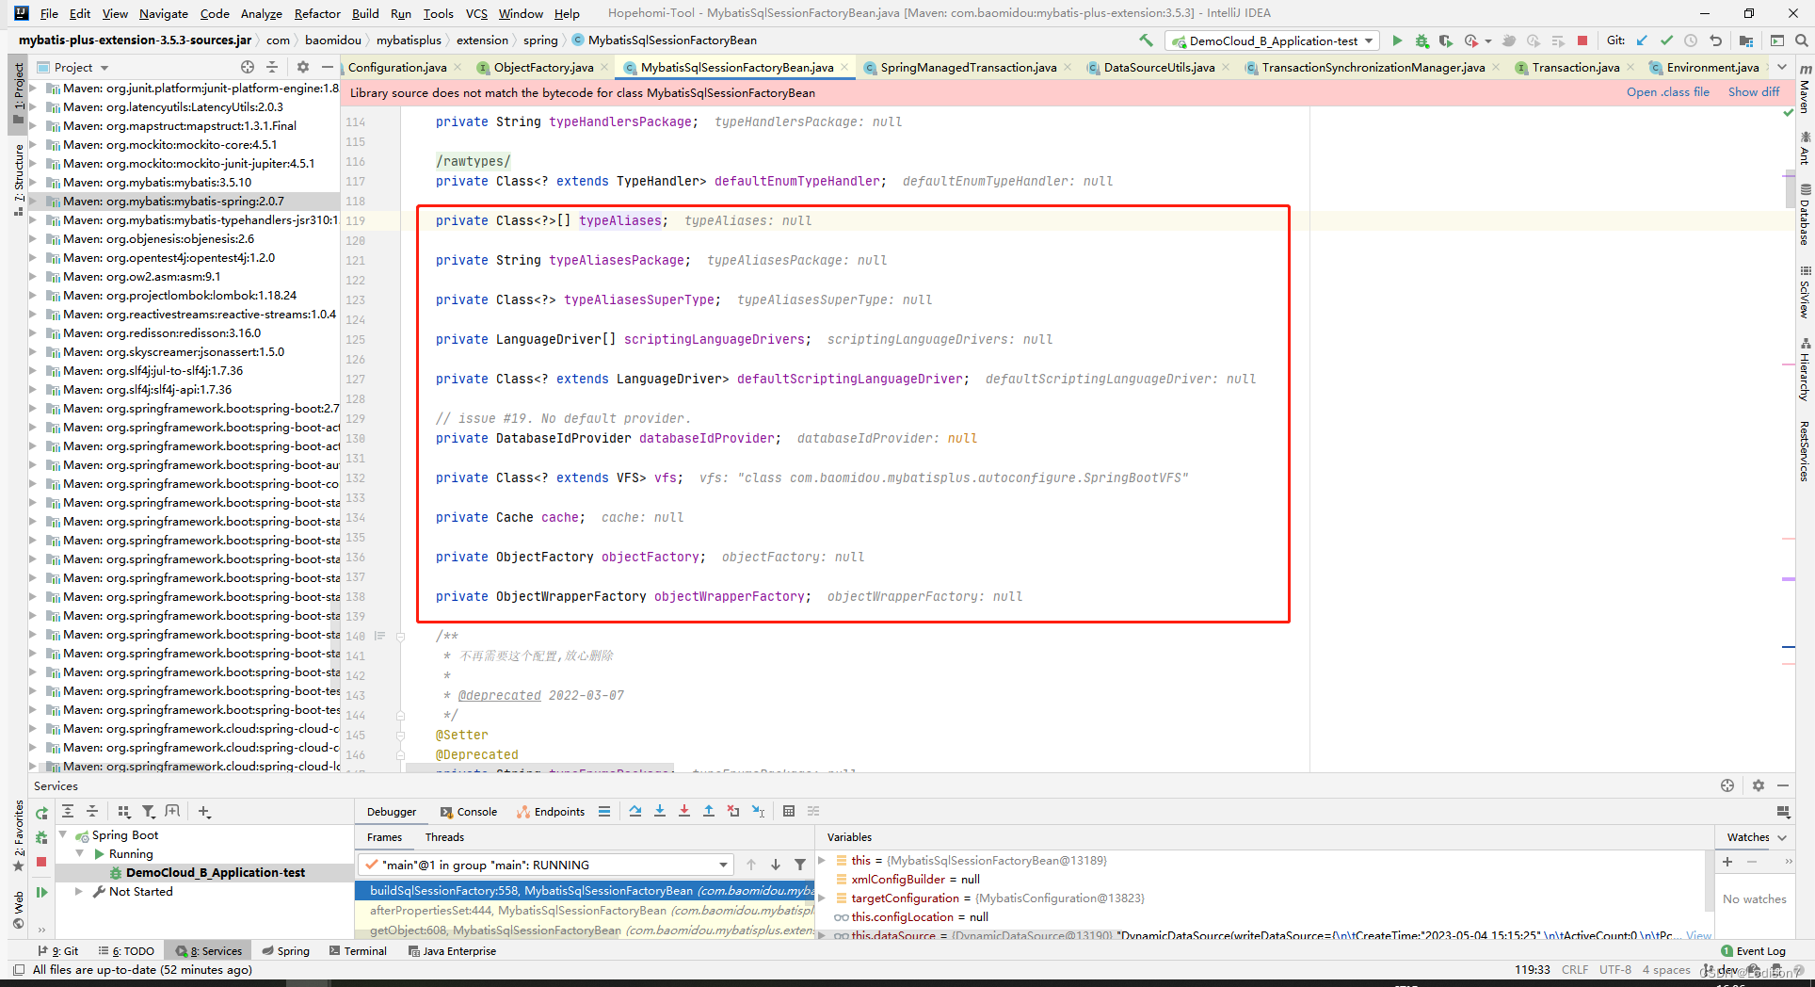The width and height of the screenshot is (1815, 987).
Task: Click Step Over debugger icon
Action: pyautogui.click(x=635, y=811)
